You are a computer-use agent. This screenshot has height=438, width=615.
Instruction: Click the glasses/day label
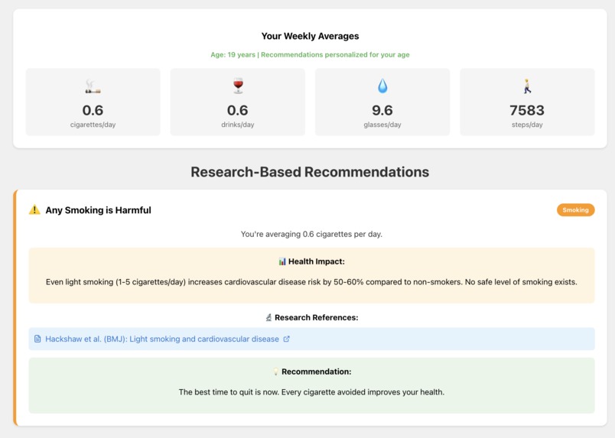pos(382,125)
